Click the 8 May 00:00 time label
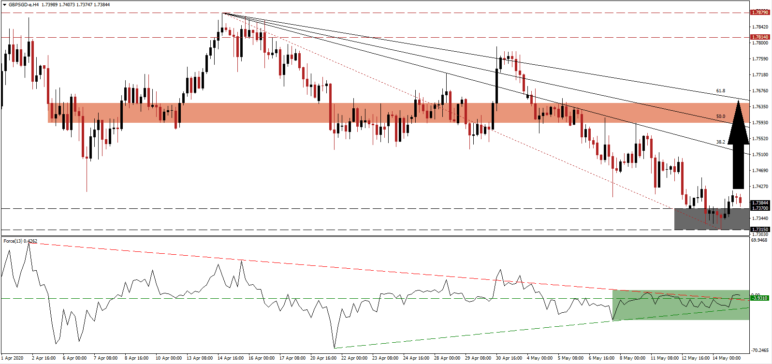The height and width of the screenshot is (364, 772). (633, 358)
